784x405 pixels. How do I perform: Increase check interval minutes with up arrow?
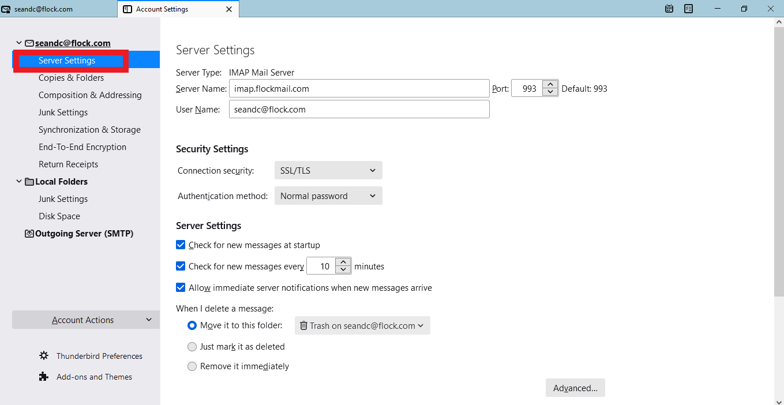(344, 262)
